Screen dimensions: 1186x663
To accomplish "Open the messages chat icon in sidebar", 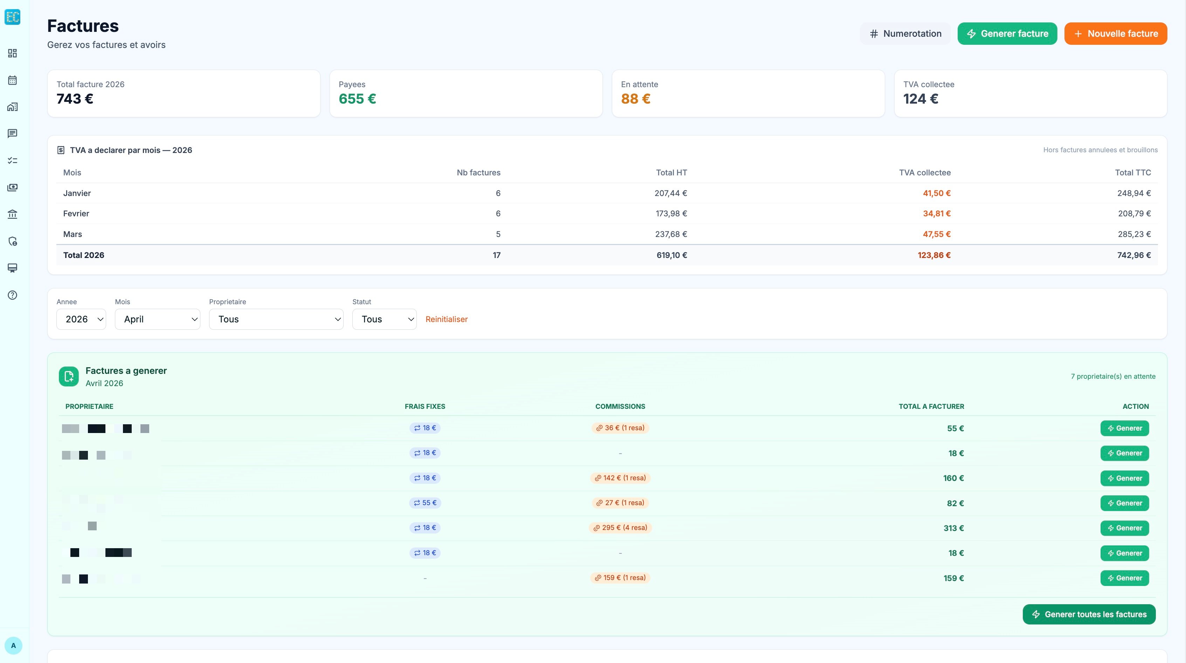I will click(12, 133).
